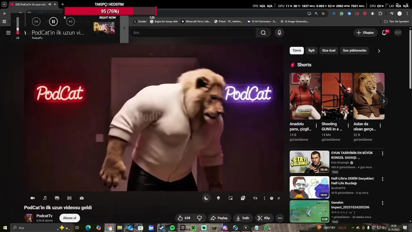The image size is (412, 232).
Task: Launch Microsoft Edge from the taskbar
Action: click(88, 228)
